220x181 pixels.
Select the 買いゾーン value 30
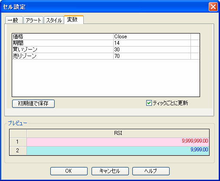tap(152, 50)
